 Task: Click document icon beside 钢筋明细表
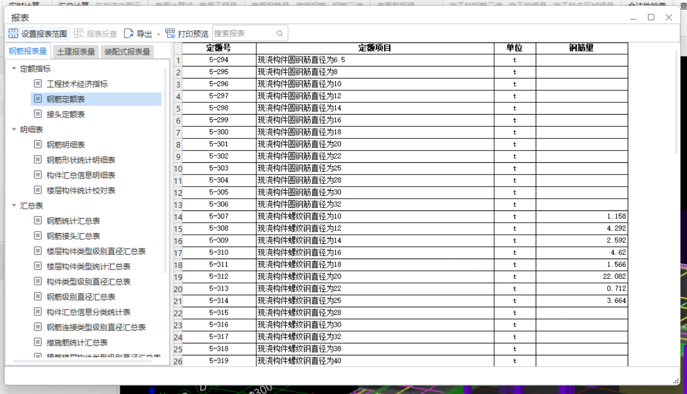tap(38, 145)
